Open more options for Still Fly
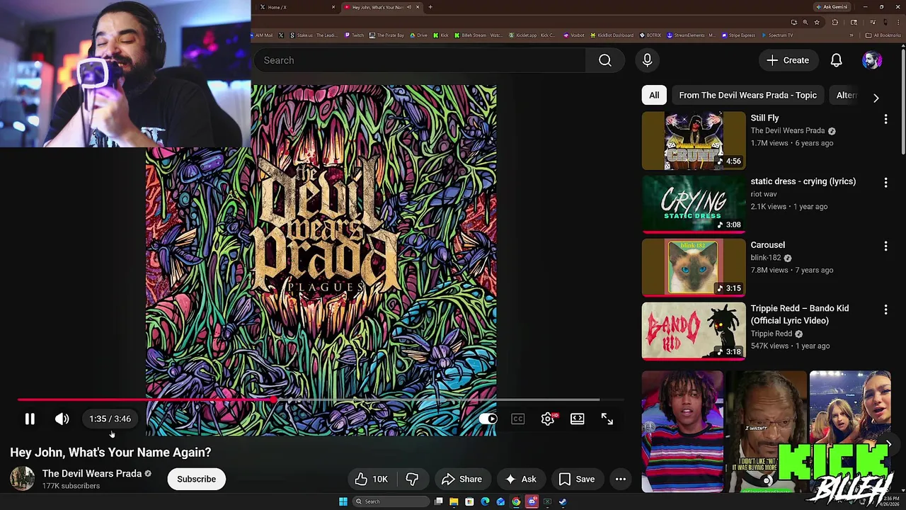This screenshot has height=510, width=906. coord(885,119)
